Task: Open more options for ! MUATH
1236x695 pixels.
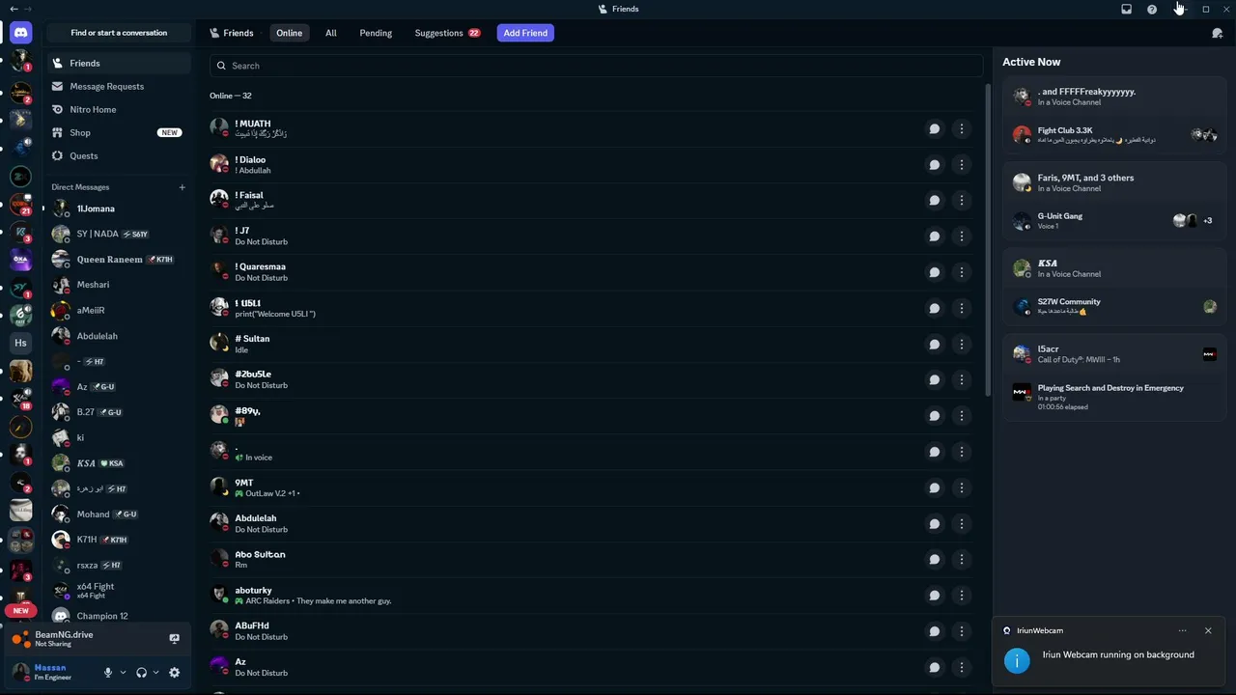Action: click(961, 128)
